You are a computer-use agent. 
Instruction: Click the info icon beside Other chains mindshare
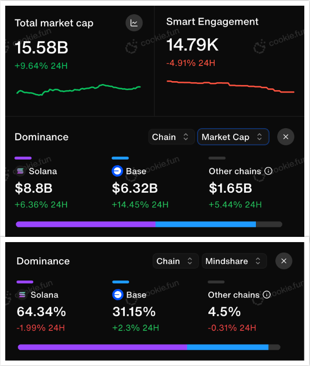point(267,295)
